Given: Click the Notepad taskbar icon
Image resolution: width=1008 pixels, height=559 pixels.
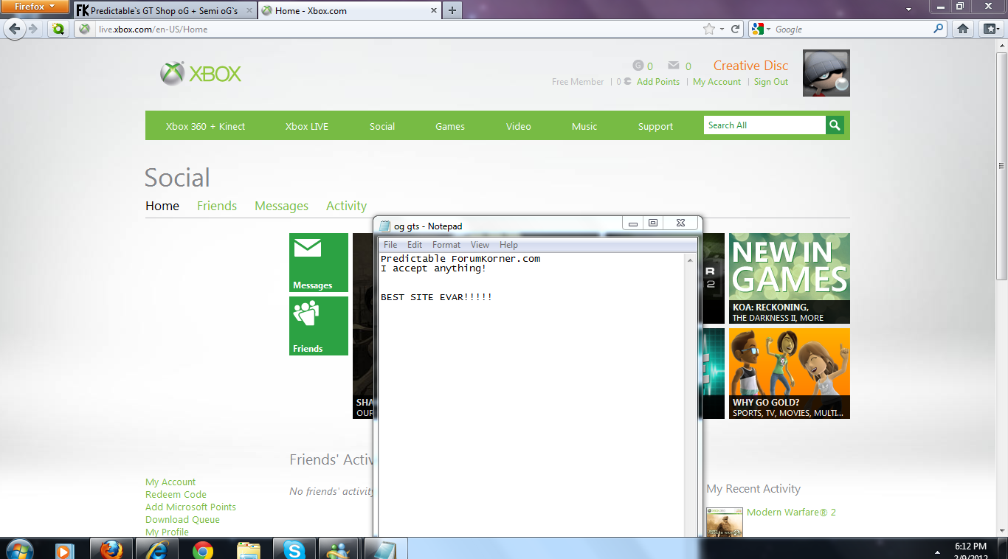Looking at the screenshot, I should [385, 549].
